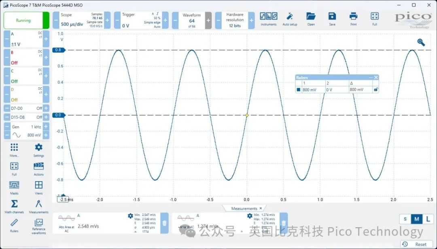Close the Rulers panel
This screenshot has width=437, height=249.
click(x=376, y=78)
